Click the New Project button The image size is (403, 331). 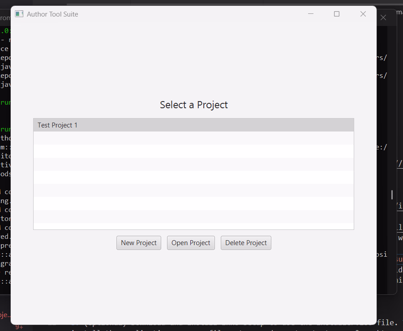tap(139, 243)
